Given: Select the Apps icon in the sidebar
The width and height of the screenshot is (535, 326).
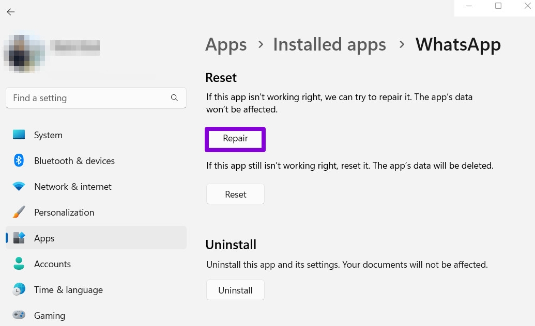Looking at the screenshot, I should coord(19,238).
